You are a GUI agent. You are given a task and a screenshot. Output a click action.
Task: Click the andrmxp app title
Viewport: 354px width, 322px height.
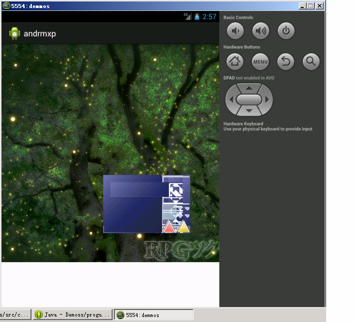[40, 34]
